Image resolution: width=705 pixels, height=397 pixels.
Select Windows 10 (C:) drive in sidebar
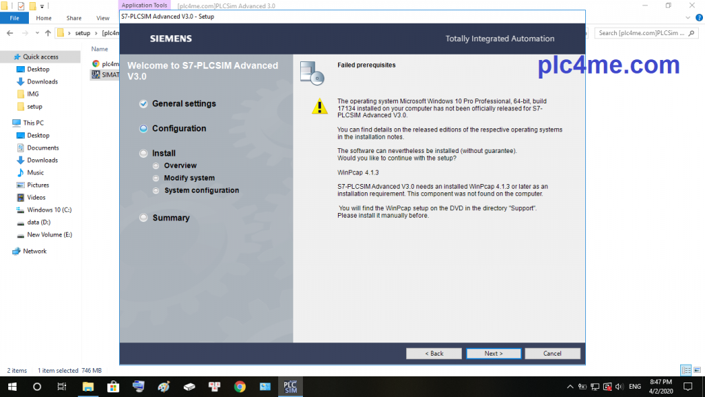[x=49, y=210]
